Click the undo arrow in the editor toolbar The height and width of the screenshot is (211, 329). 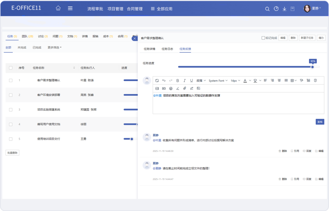[164, 80]
